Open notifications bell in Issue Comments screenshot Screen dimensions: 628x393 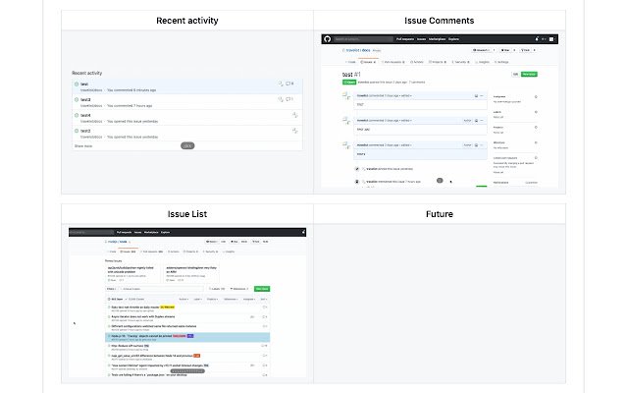pyautogui.click(x=537, y=39)
